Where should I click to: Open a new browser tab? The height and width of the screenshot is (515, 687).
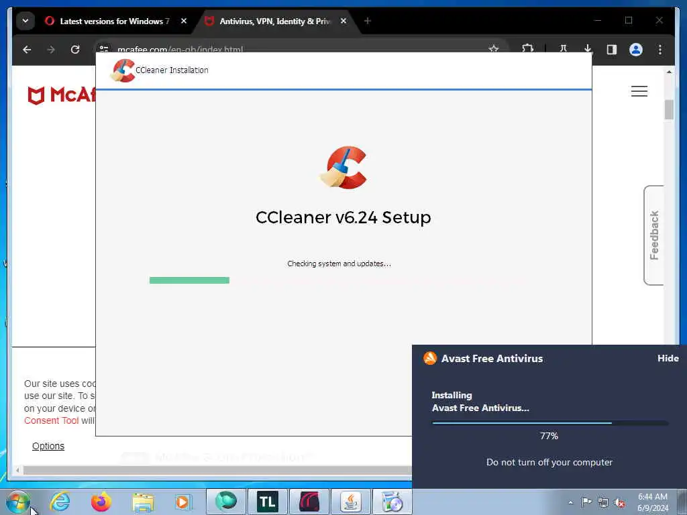point(367,21)
